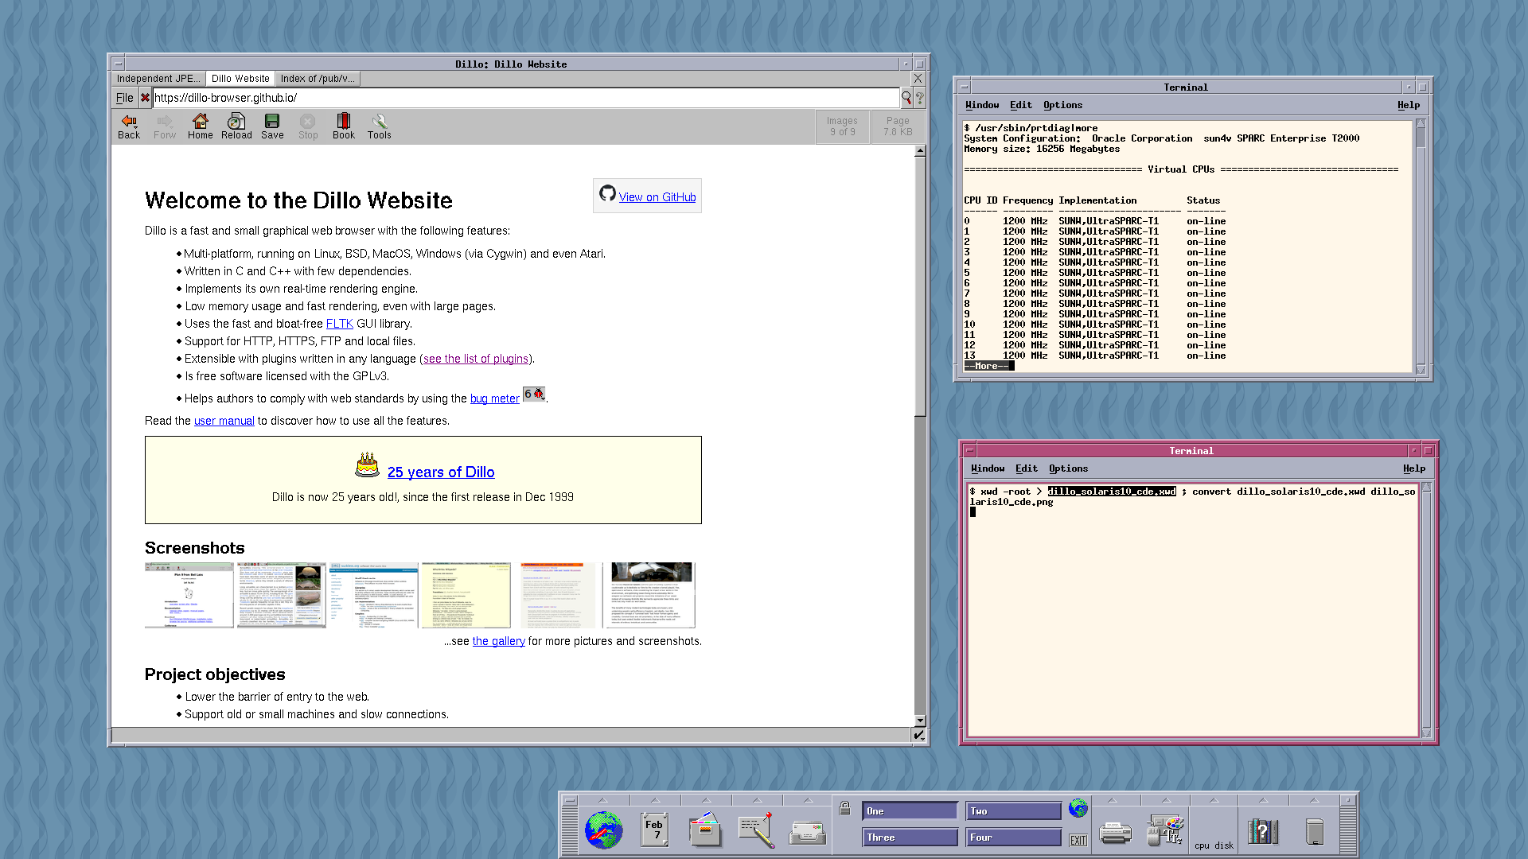Expand the subpanel arrow above the browser globe
The image size is (1528, 859).
603,800
